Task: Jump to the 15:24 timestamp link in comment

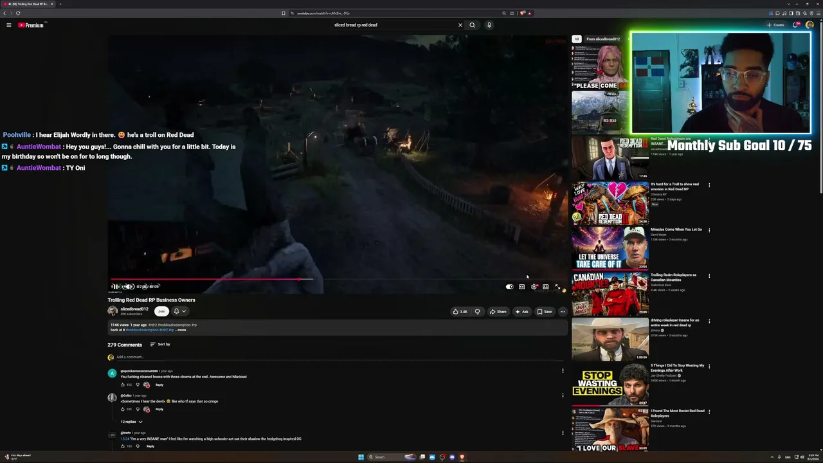Action: coord(124,439)
